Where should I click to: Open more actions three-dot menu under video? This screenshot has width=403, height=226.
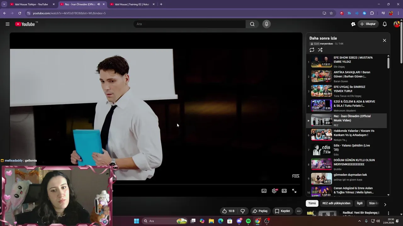(299, 211)
